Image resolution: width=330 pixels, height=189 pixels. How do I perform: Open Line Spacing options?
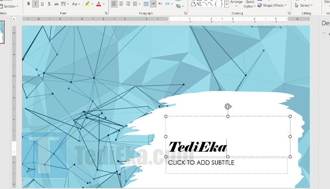[146, 4]
